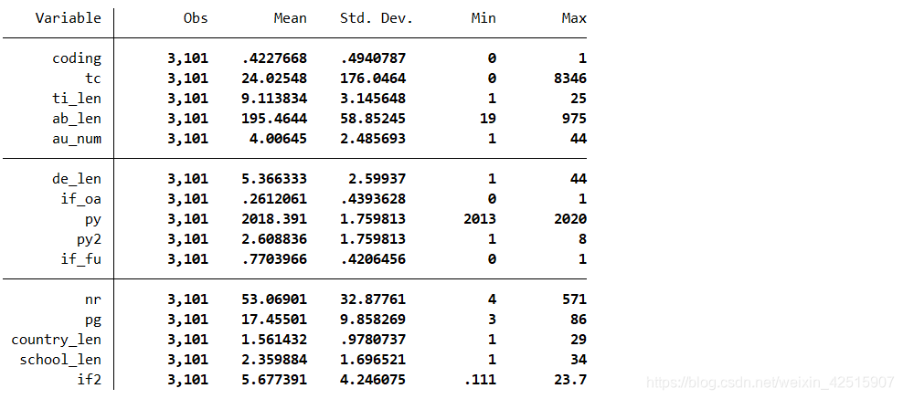Click the au_num mean value 4.00645
Screen dimensions: 903x399
pos(278,139)
